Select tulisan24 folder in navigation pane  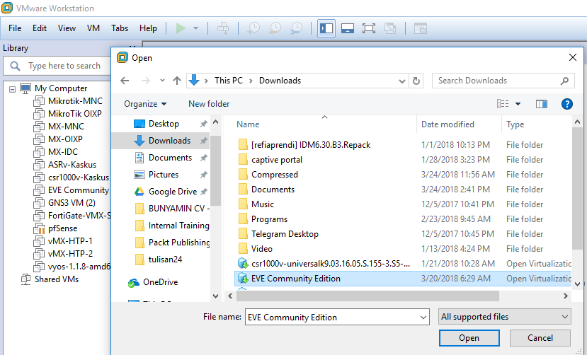pos(165,260)
